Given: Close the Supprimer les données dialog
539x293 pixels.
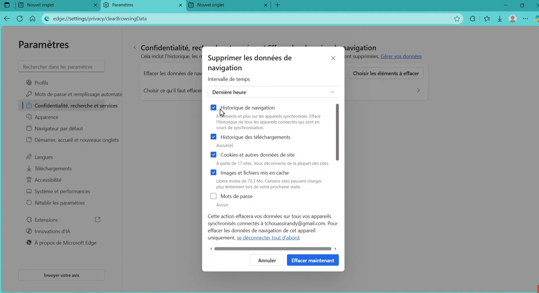Looking at the screenshot, I should (333, 58).
